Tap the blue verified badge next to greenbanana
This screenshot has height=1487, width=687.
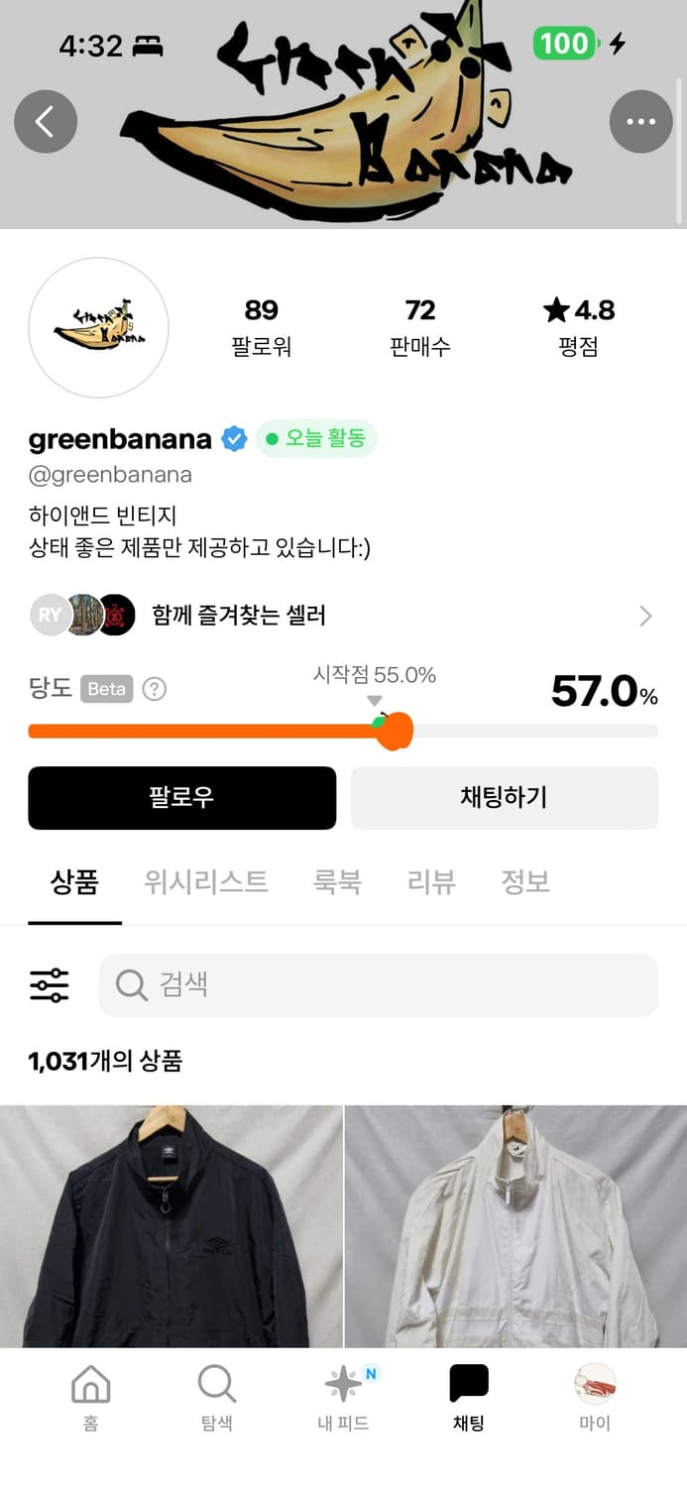coord(233,437)
